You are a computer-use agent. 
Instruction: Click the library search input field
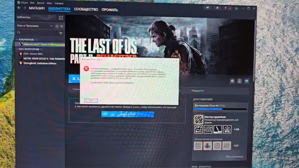(39, 32)
